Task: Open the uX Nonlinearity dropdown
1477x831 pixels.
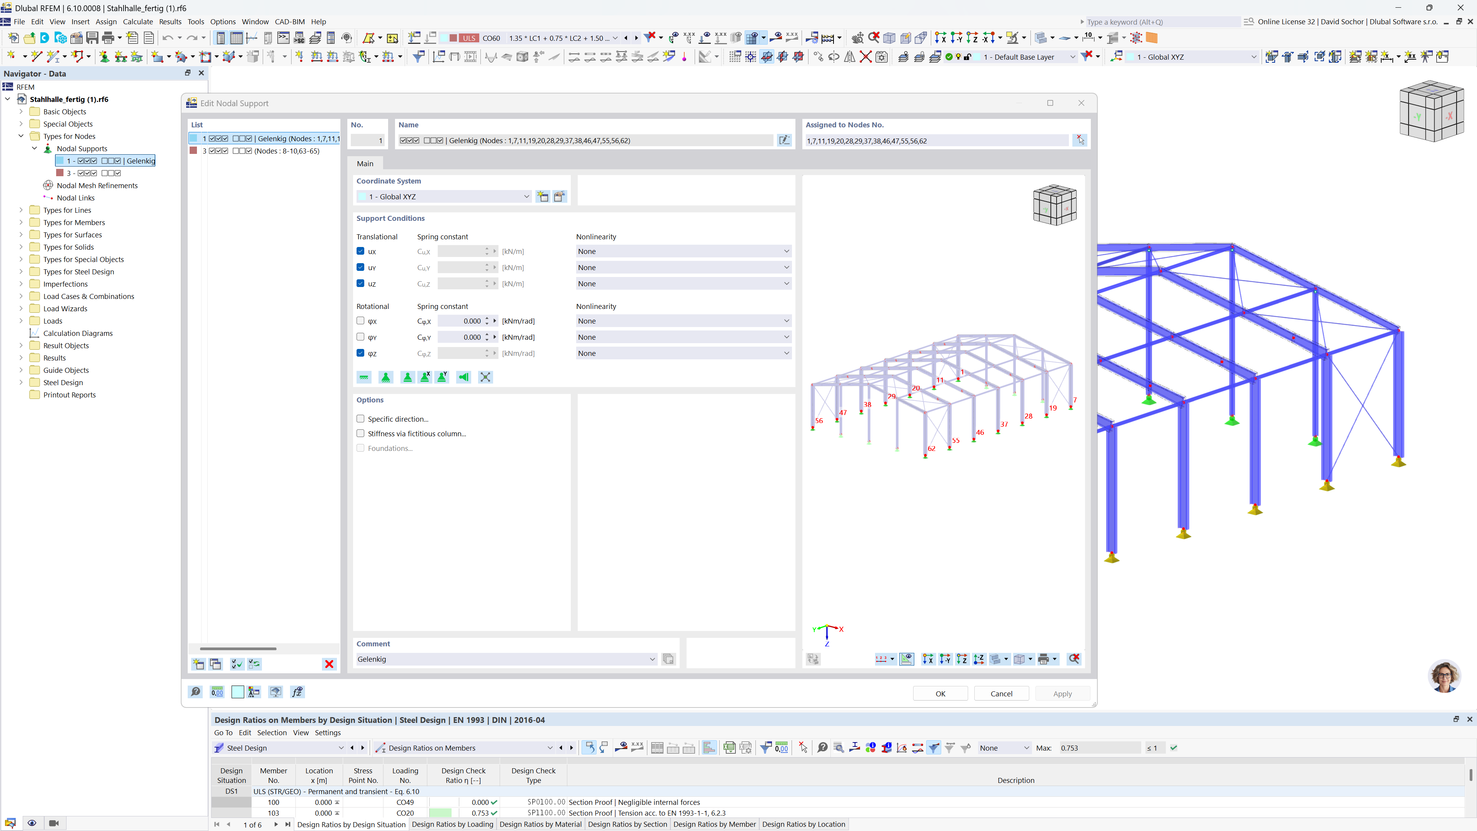Action: (x=683, y=251)
